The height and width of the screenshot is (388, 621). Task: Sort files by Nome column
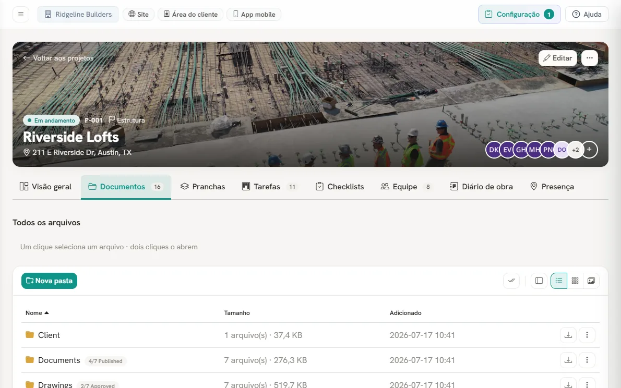(37, 313)
